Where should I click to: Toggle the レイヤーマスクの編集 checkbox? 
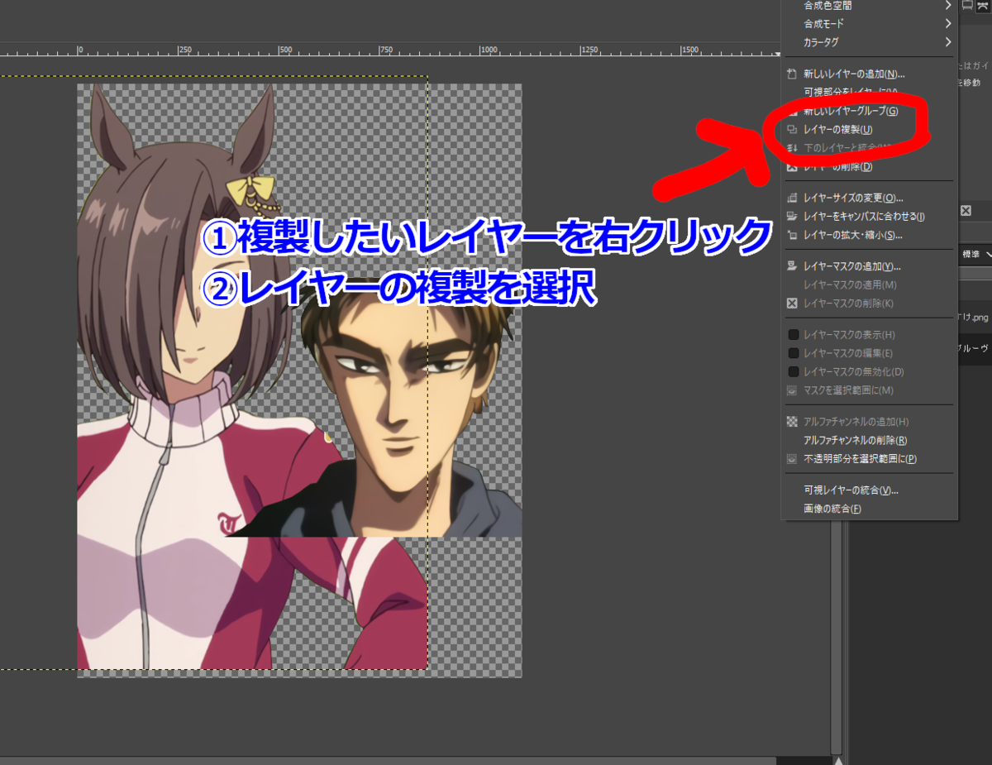click(x=791, y=353)
